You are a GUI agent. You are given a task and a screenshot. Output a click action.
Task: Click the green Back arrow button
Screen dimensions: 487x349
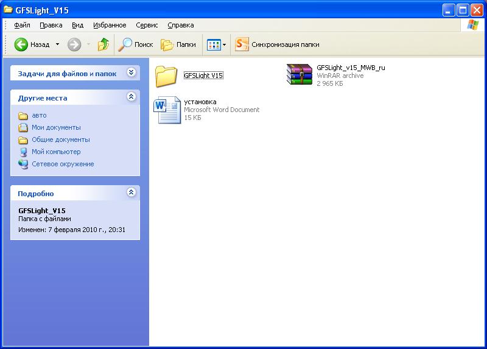click(x=21, y=44)
